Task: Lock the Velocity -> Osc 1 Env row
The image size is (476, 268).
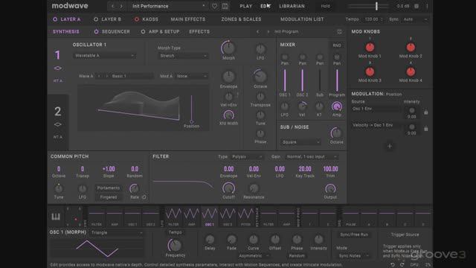Action: 426,129
